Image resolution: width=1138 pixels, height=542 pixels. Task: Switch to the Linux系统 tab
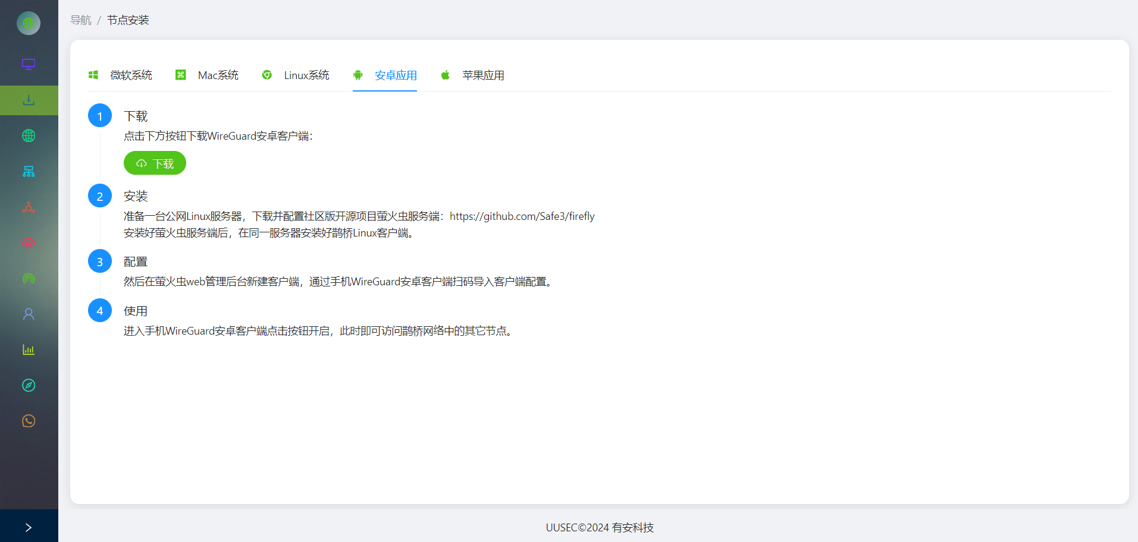click(x=296, y=75)
